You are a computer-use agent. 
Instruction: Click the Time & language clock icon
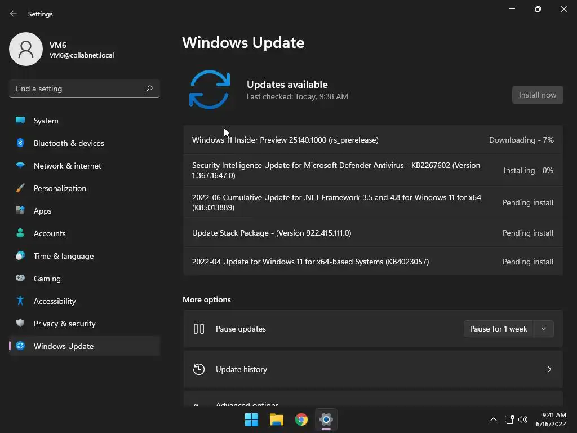[20, 255]
